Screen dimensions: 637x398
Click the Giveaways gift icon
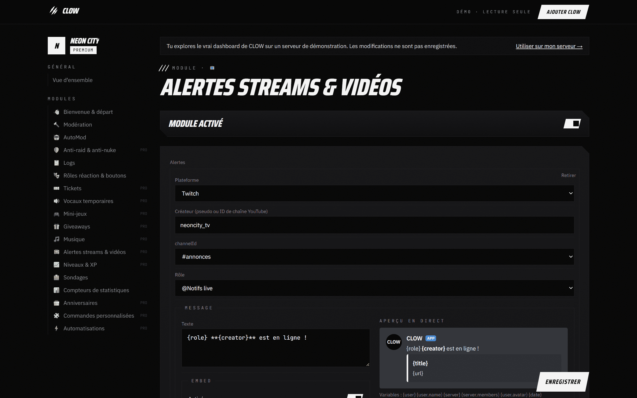57,227
